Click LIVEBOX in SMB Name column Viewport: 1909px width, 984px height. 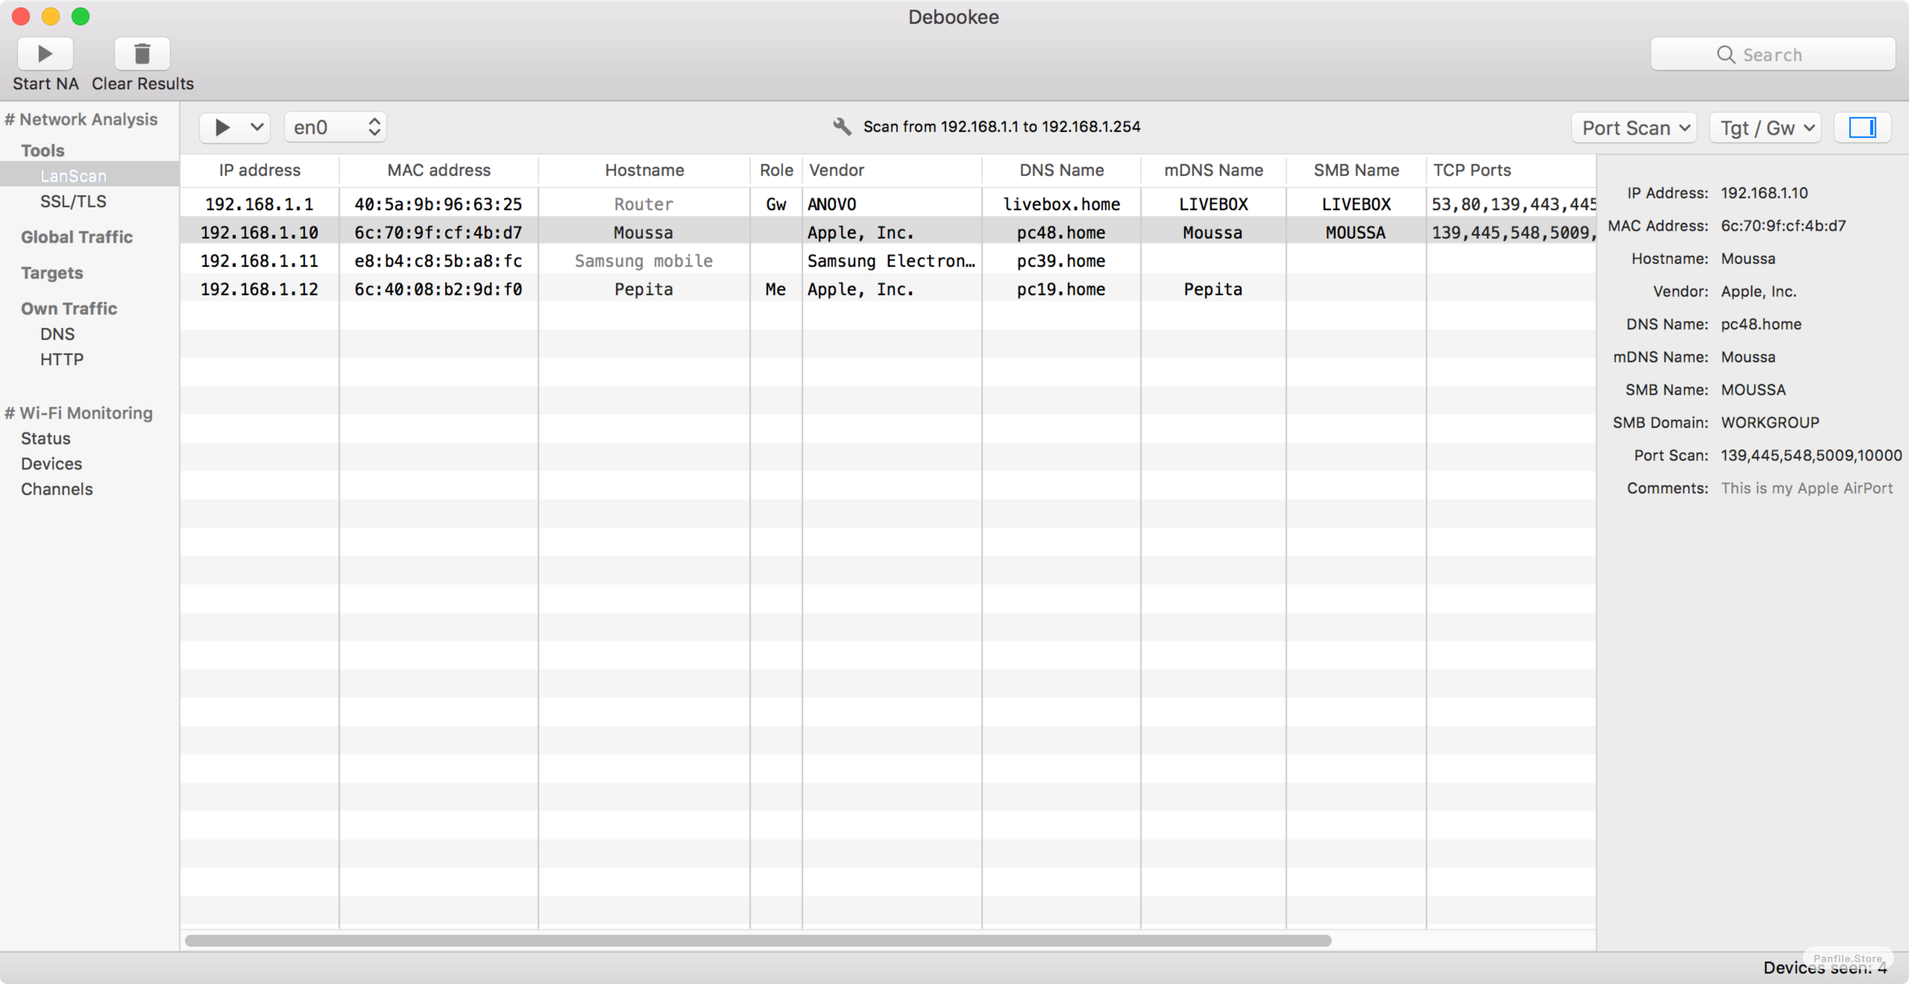pos(1356,204)
